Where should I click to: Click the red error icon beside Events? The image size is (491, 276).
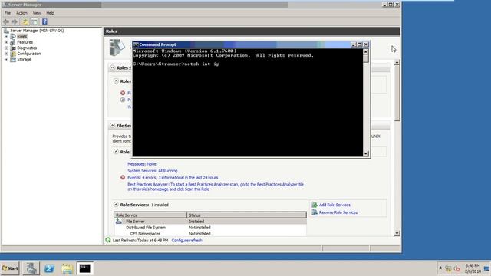123,177
